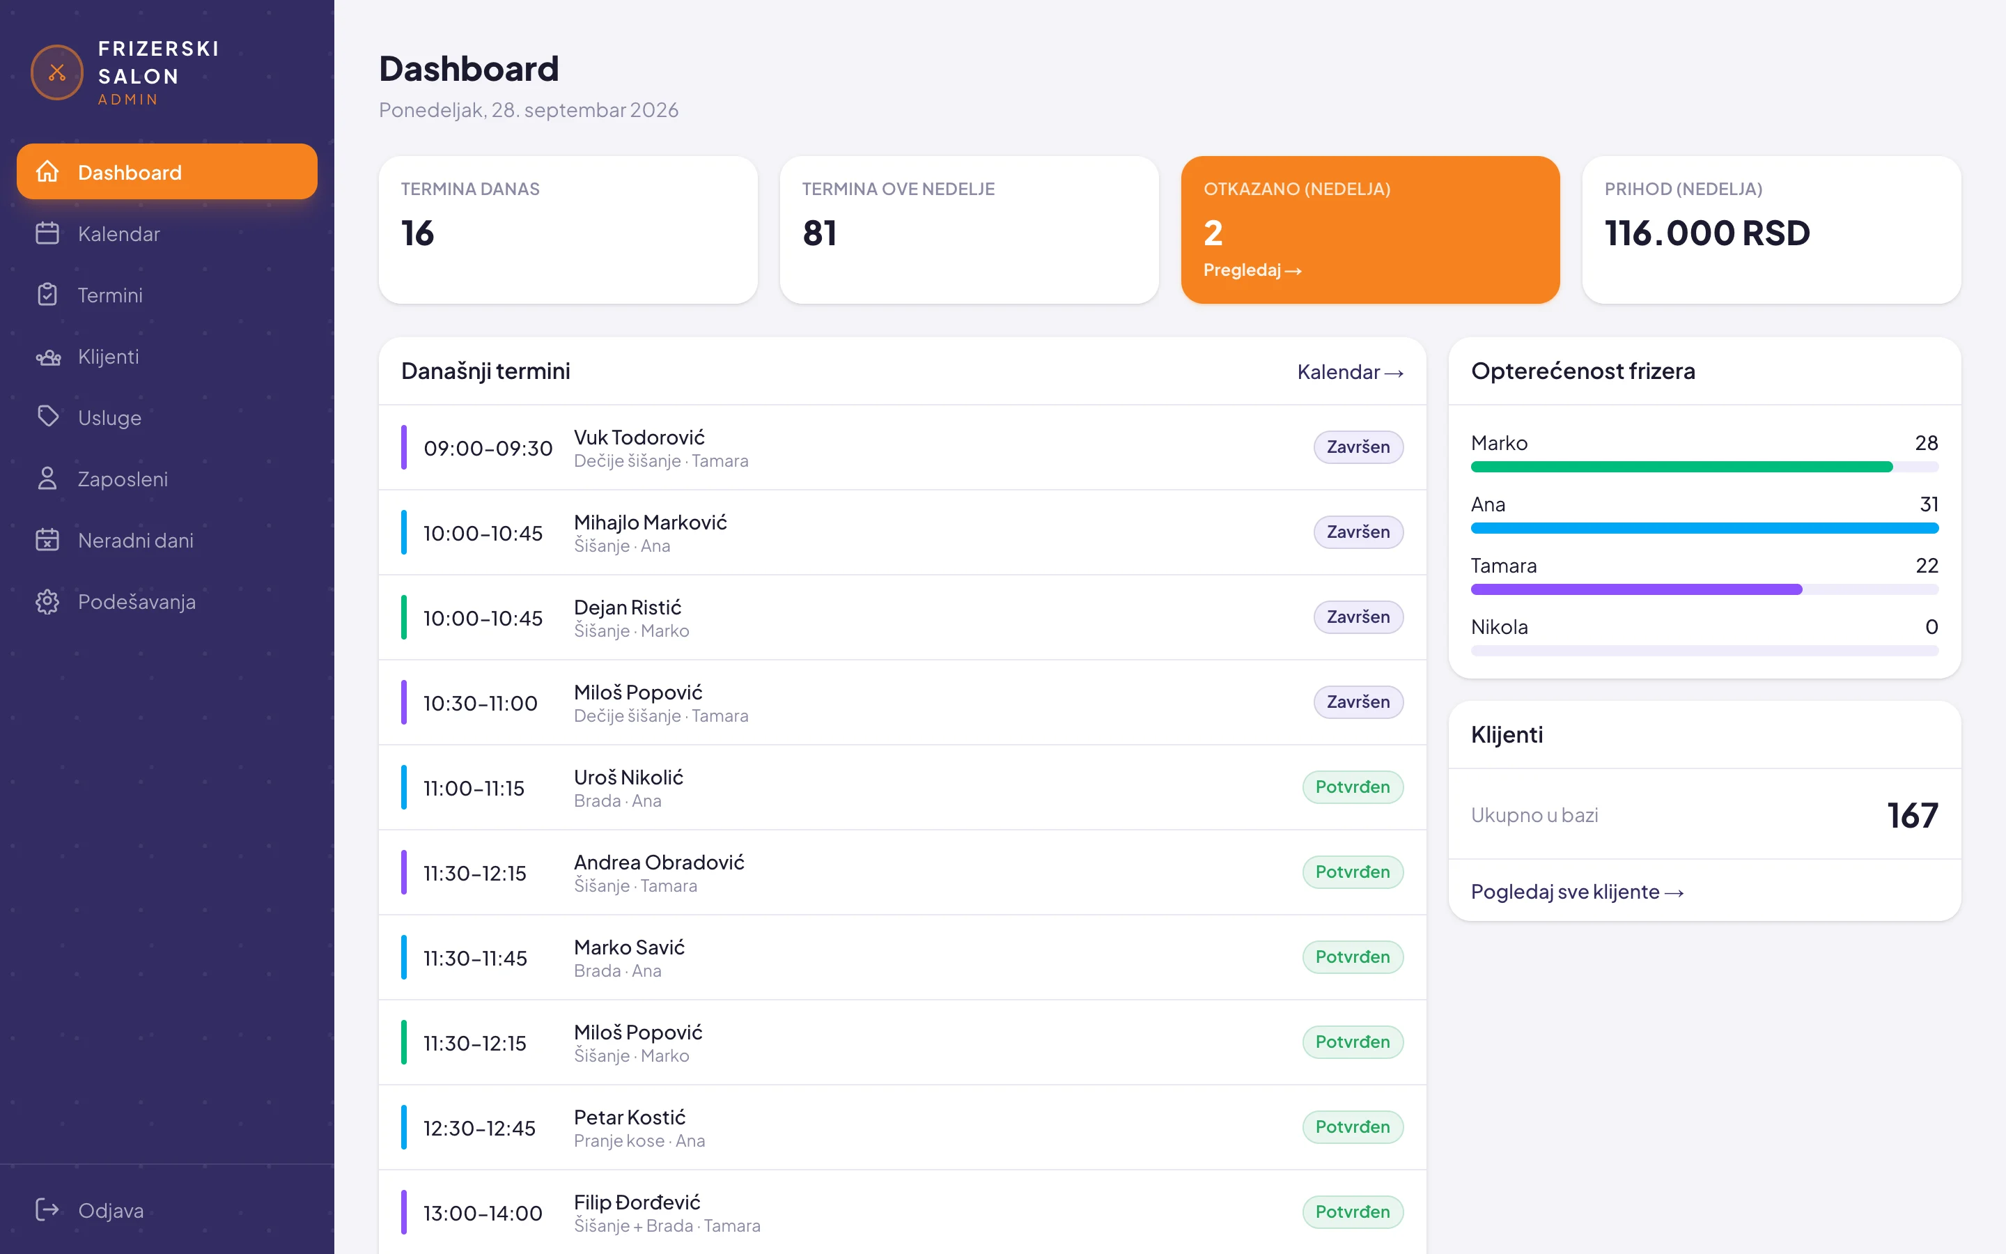Select the Usluge menu entry

pyautogui.click(x=166, y=417)
